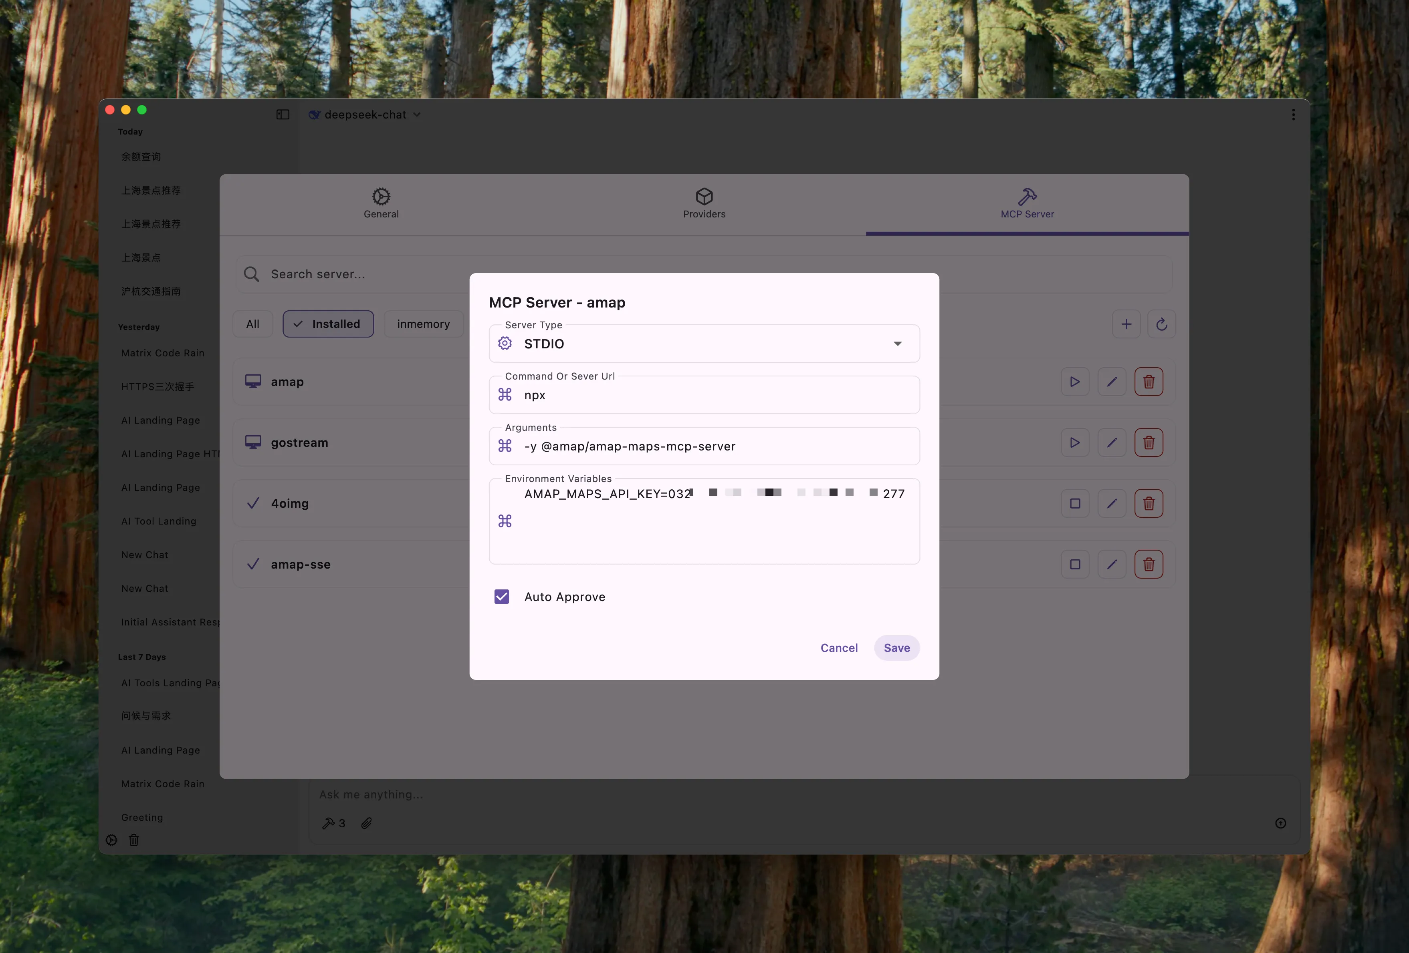Start the amap server with play icon
The height and width of the screenshot is (953, 1409).
1074,382
